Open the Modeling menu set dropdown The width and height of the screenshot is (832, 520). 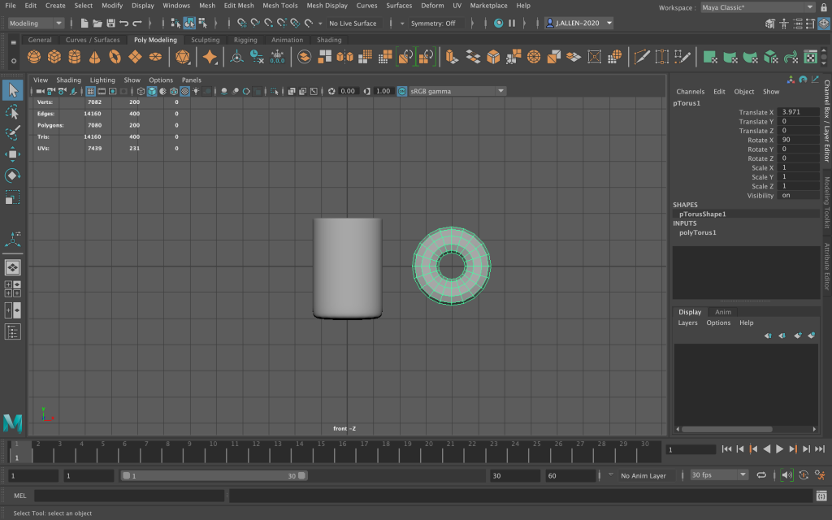(x=36, y=24)
